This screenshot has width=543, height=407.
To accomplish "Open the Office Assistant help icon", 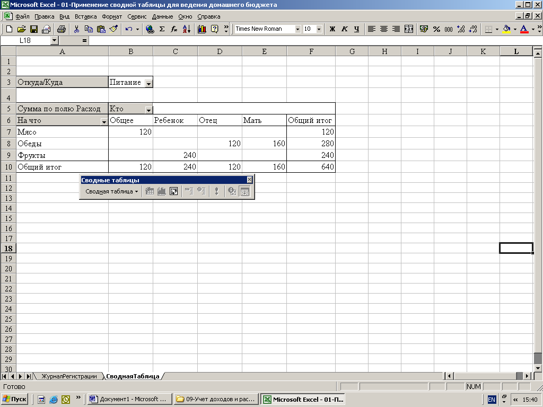I will pos(214,29).
